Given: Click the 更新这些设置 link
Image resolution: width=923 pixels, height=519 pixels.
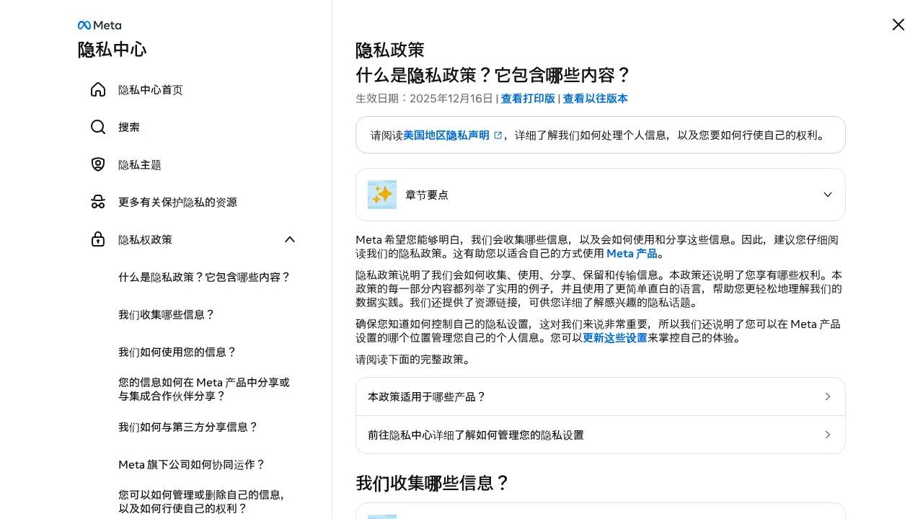Looking at the screenshot, I should click(615, 337).
